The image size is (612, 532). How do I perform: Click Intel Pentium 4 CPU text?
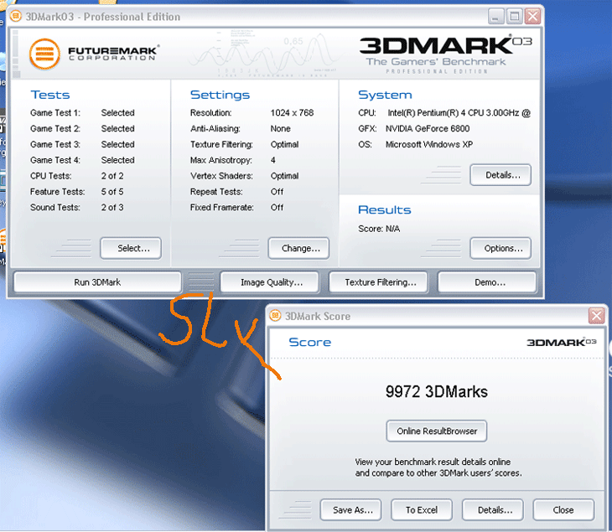pos(459,113)
